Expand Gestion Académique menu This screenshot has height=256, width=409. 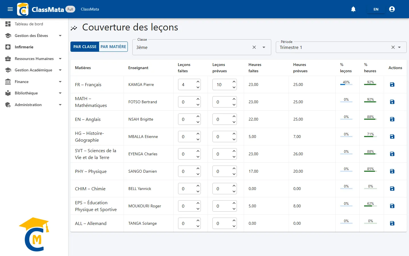coord(34,70)
